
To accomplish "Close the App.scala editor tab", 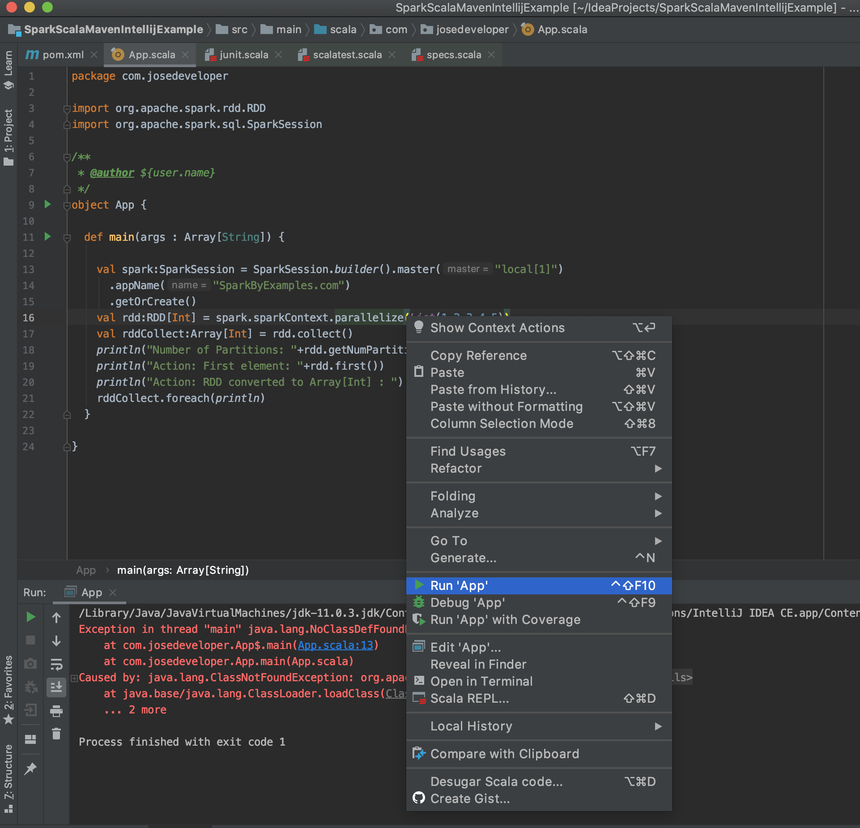I will coord(185,55).
